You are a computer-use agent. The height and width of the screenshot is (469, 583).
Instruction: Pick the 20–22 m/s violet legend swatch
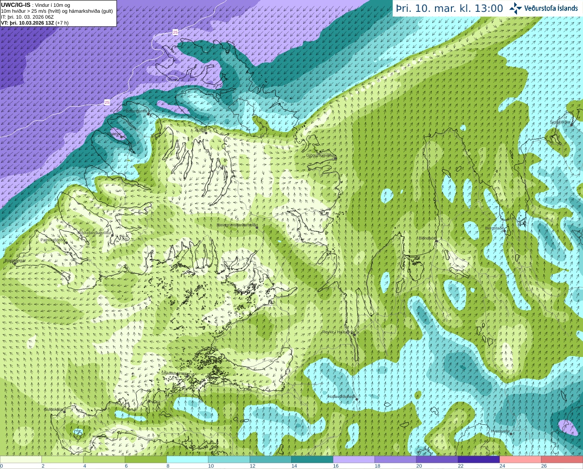tap(437, 459)
